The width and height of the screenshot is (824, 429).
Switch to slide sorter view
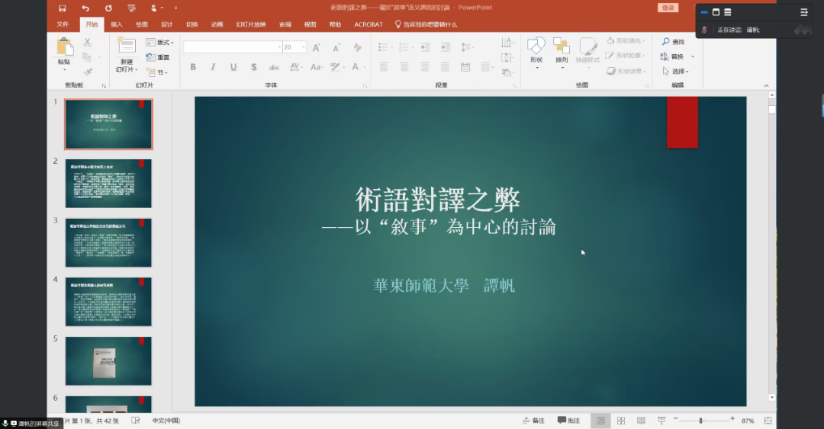pyautogui.click(x=620, y=421)
